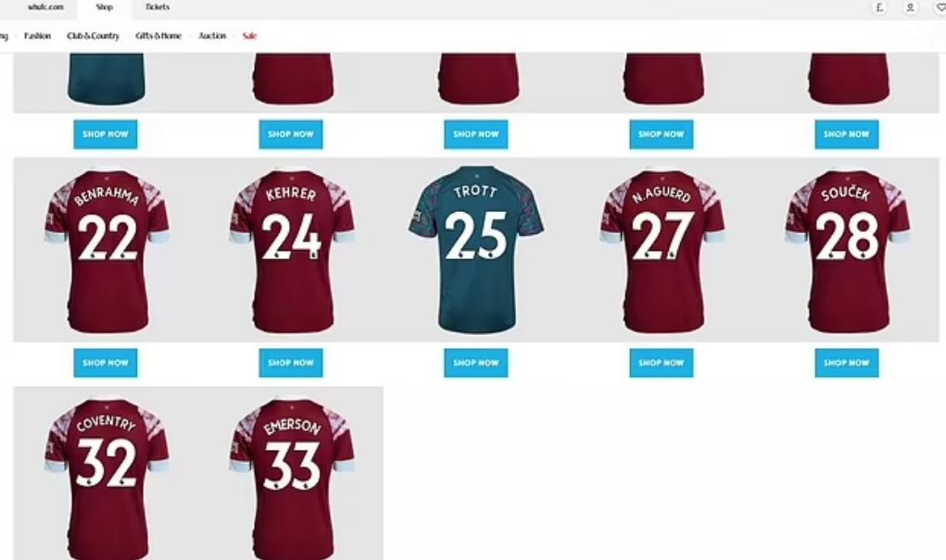
Task: Open the Club & Country menu
Action: click(x=93, y=36)
